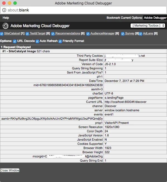Uncheck the SiteCatalyst checkbox
167x182 pixels.
click(x=2, y=34)
